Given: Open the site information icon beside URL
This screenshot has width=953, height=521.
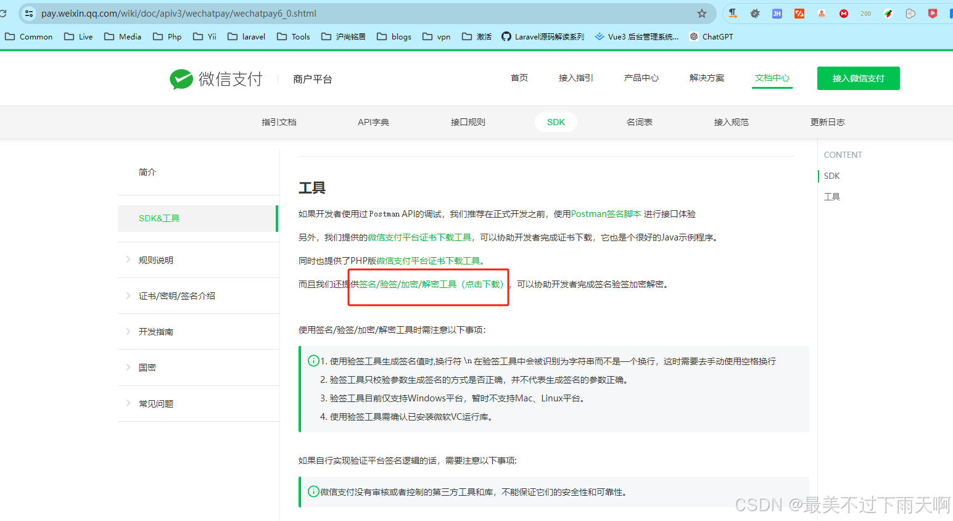Looking at the screenshot, I should tap(29, 14).
